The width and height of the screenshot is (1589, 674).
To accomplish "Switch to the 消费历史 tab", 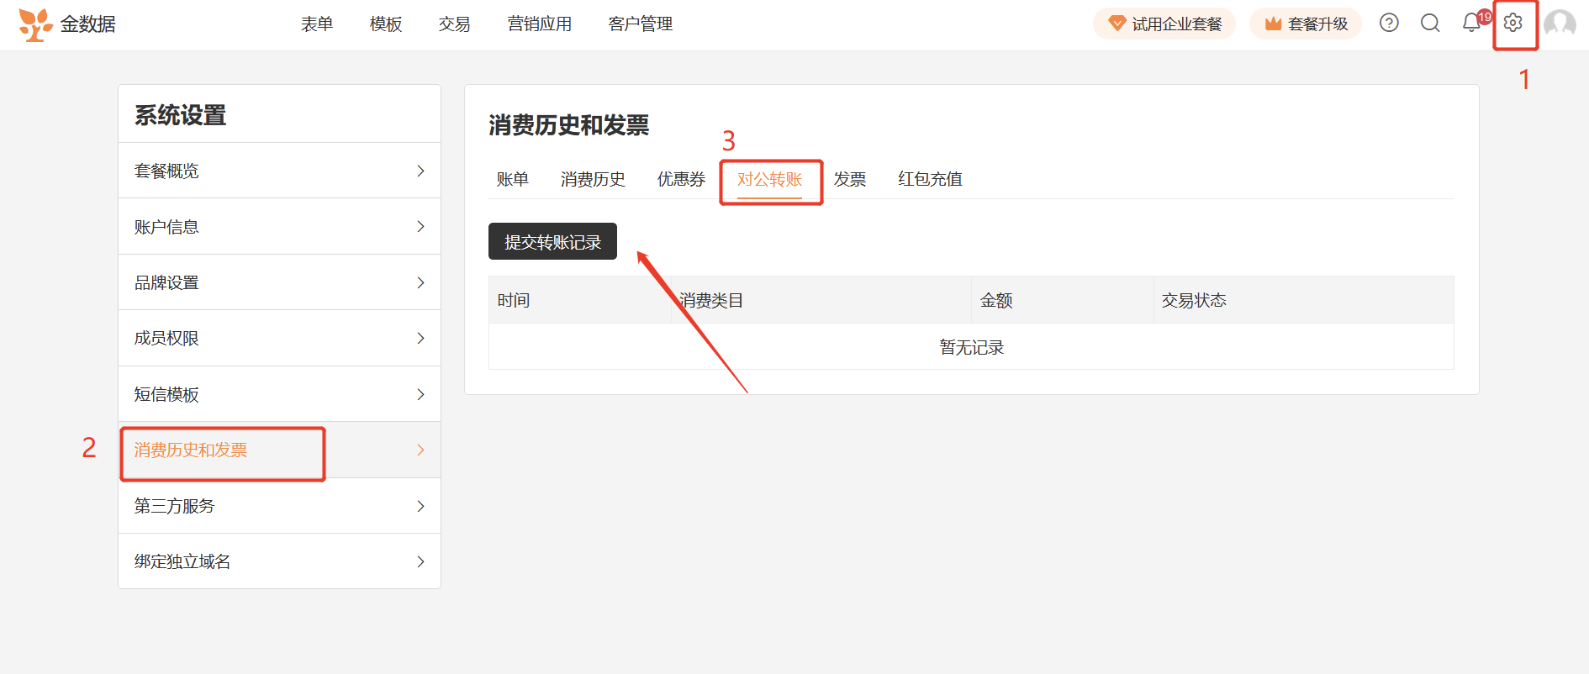I will pos(593,179).
